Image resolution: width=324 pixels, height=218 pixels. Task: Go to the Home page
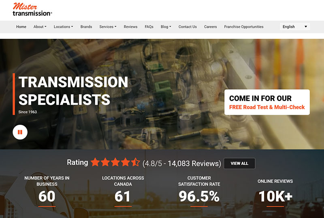[21, 27]
